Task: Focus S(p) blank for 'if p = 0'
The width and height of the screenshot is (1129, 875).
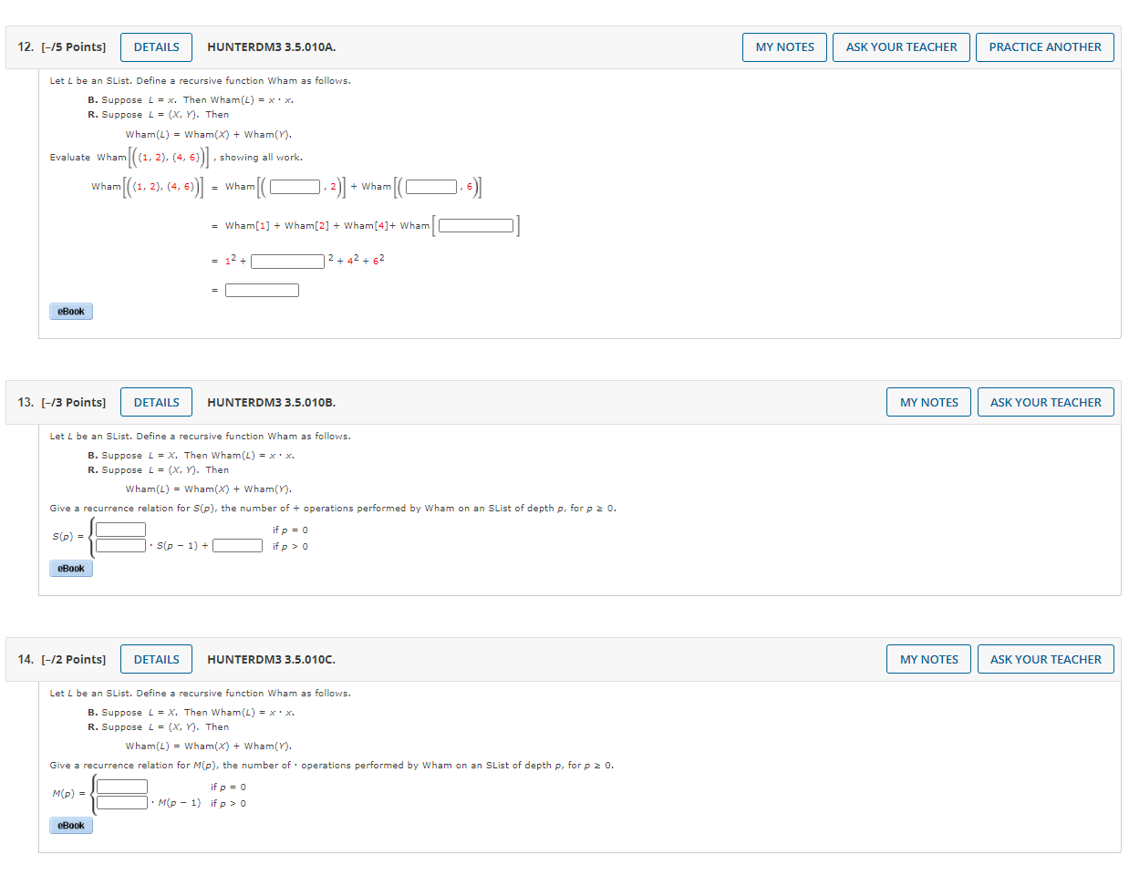Action: point(120,530)
